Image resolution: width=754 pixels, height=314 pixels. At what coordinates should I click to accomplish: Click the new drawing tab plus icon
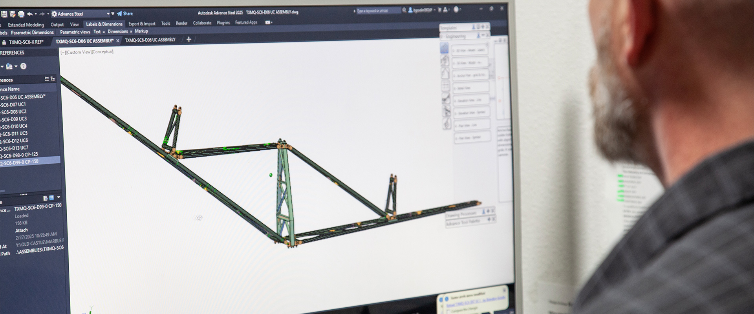[x=188, y=39]
